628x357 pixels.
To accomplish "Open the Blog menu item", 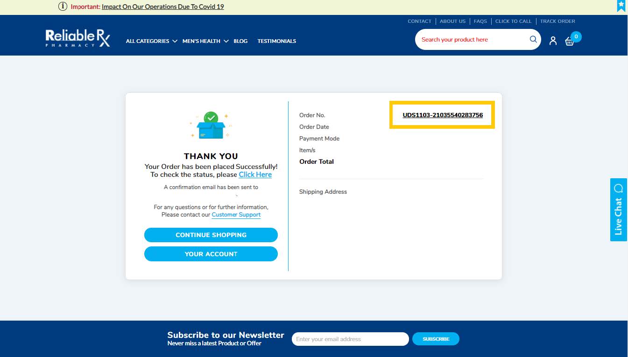I will pos(240,41).
